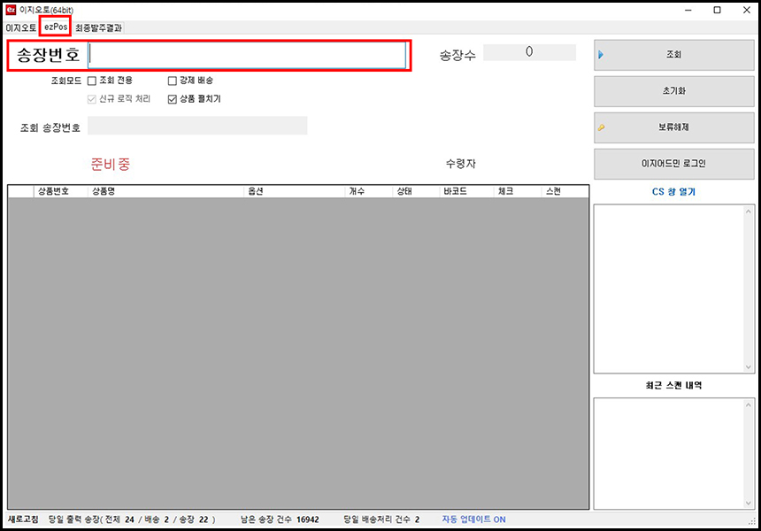Open the CS 창 열기 link
Viewport: 761px width, 531px height.
click(x=673, y=192)
